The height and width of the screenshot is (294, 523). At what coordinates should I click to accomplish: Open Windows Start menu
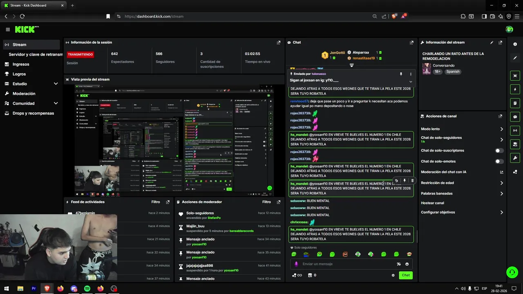coord(7,288)
